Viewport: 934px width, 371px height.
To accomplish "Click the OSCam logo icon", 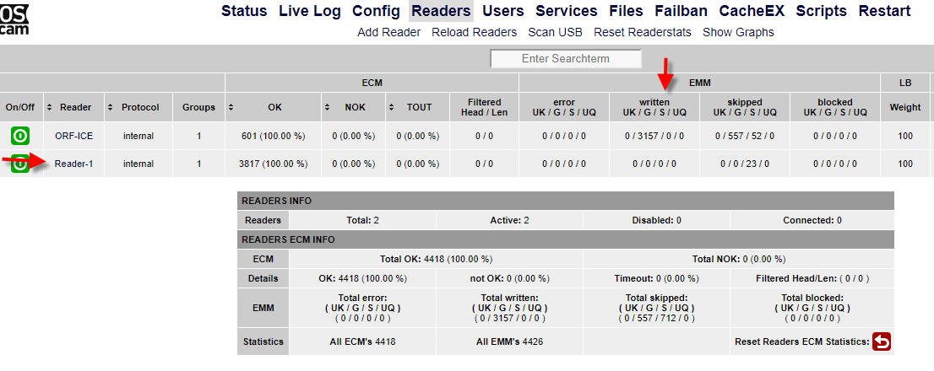I will (x=14, y=17).
